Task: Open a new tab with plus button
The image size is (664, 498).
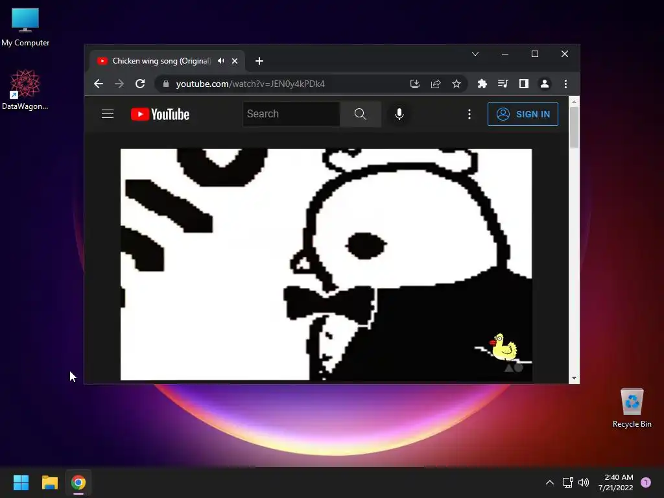Action: click(259, 61)
